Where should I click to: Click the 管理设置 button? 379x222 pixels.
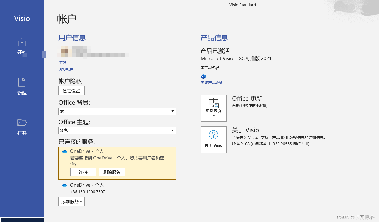pyautogui.click(x=71, y=91)
